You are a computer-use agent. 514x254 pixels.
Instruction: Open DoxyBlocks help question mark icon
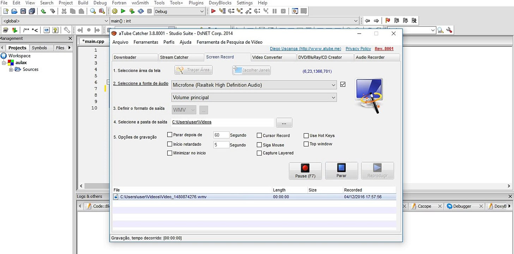coord(55,30)
